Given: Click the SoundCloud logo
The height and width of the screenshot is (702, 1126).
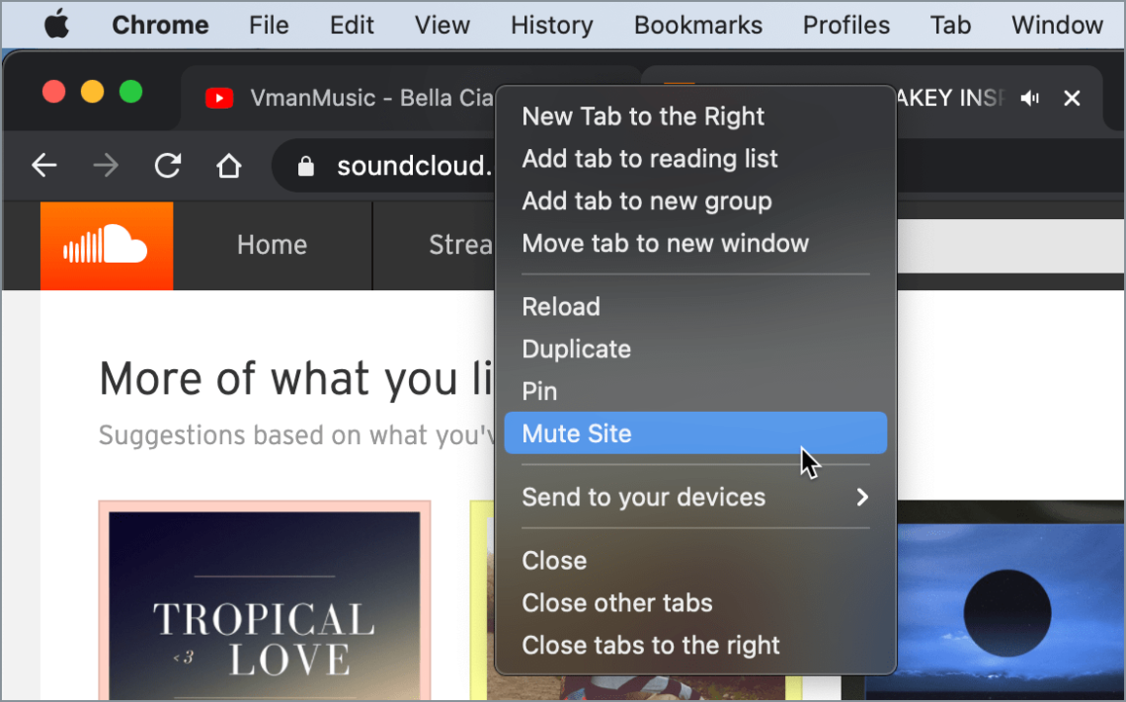Looking at the screenshot, I should [106, 245].
